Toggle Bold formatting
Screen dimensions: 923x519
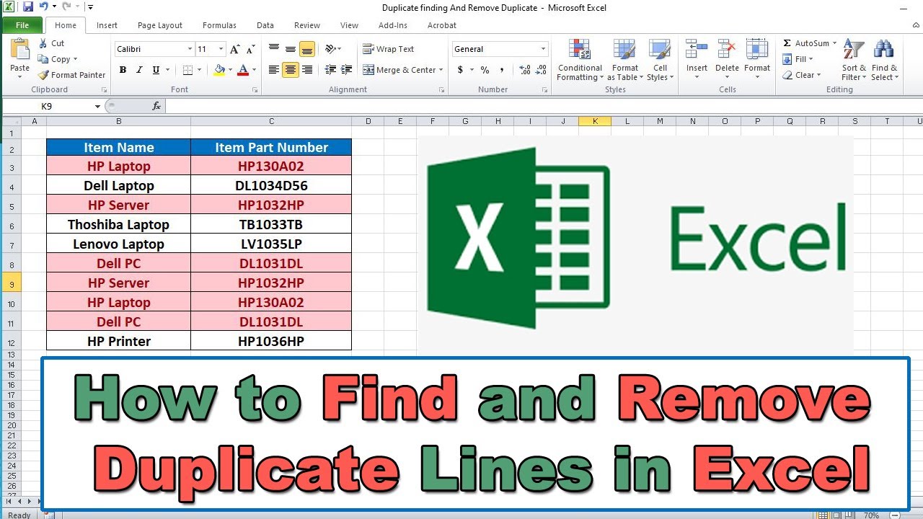123,70
